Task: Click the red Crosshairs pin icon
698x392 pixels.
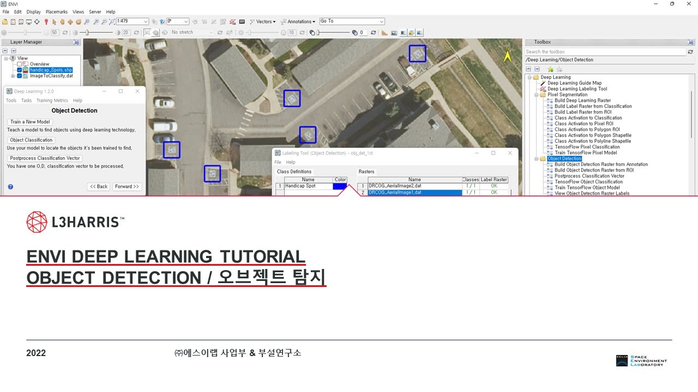Action: tap(46, 22)
